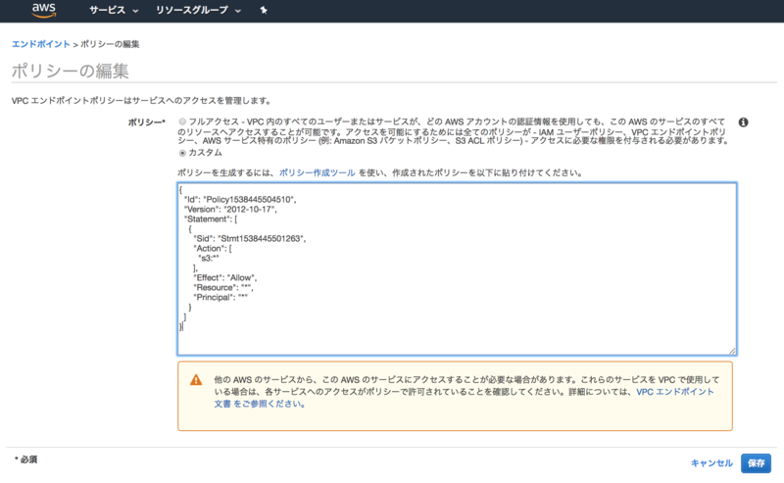Click the "Version": "2012-10-17" line
Image resolution: width=784 pixels, height=483 pixels.
[x=230, y=209]
